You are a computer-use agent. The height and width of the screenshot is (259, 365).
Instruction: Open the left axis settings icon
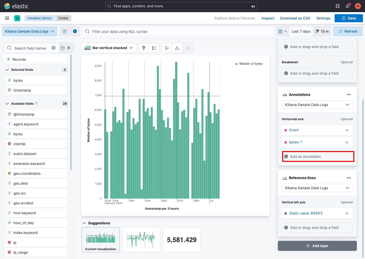(167, 48)
